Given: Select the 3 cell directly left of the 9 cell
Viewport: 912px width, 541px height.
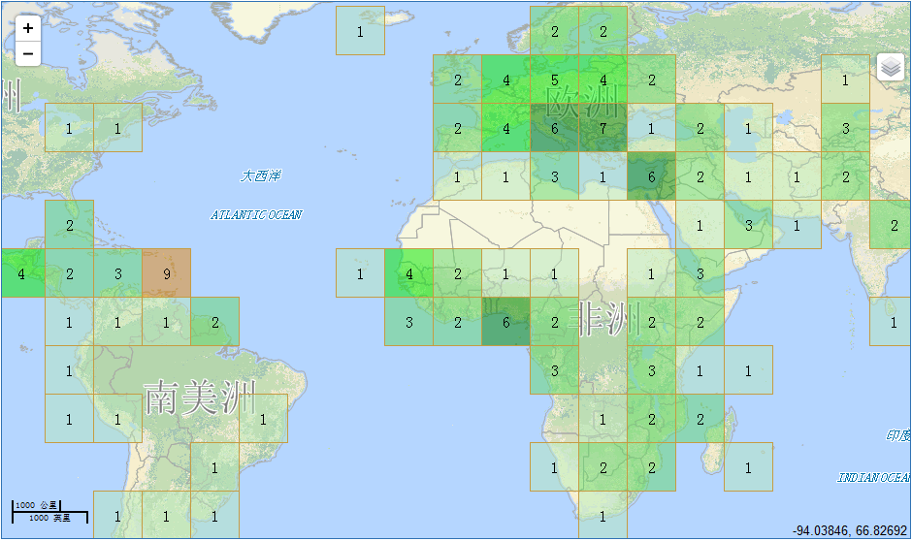Looking at the screenshot, I should tap(117, 273).
